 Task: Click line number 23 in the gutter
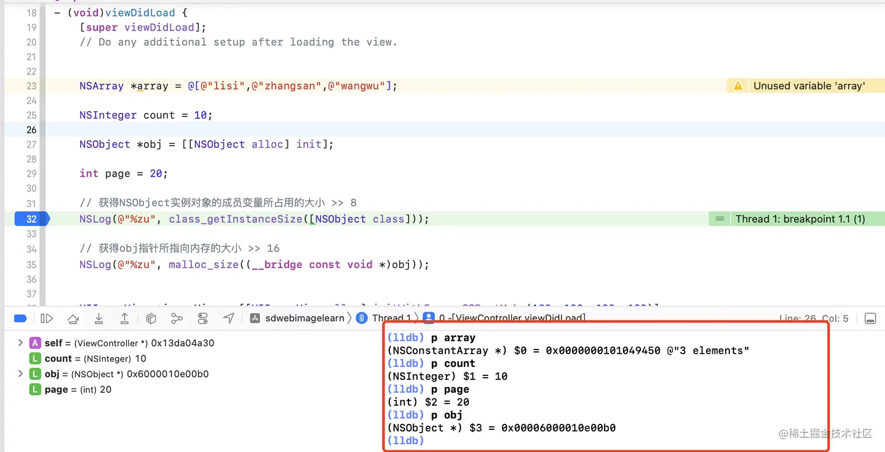point(31,86)
